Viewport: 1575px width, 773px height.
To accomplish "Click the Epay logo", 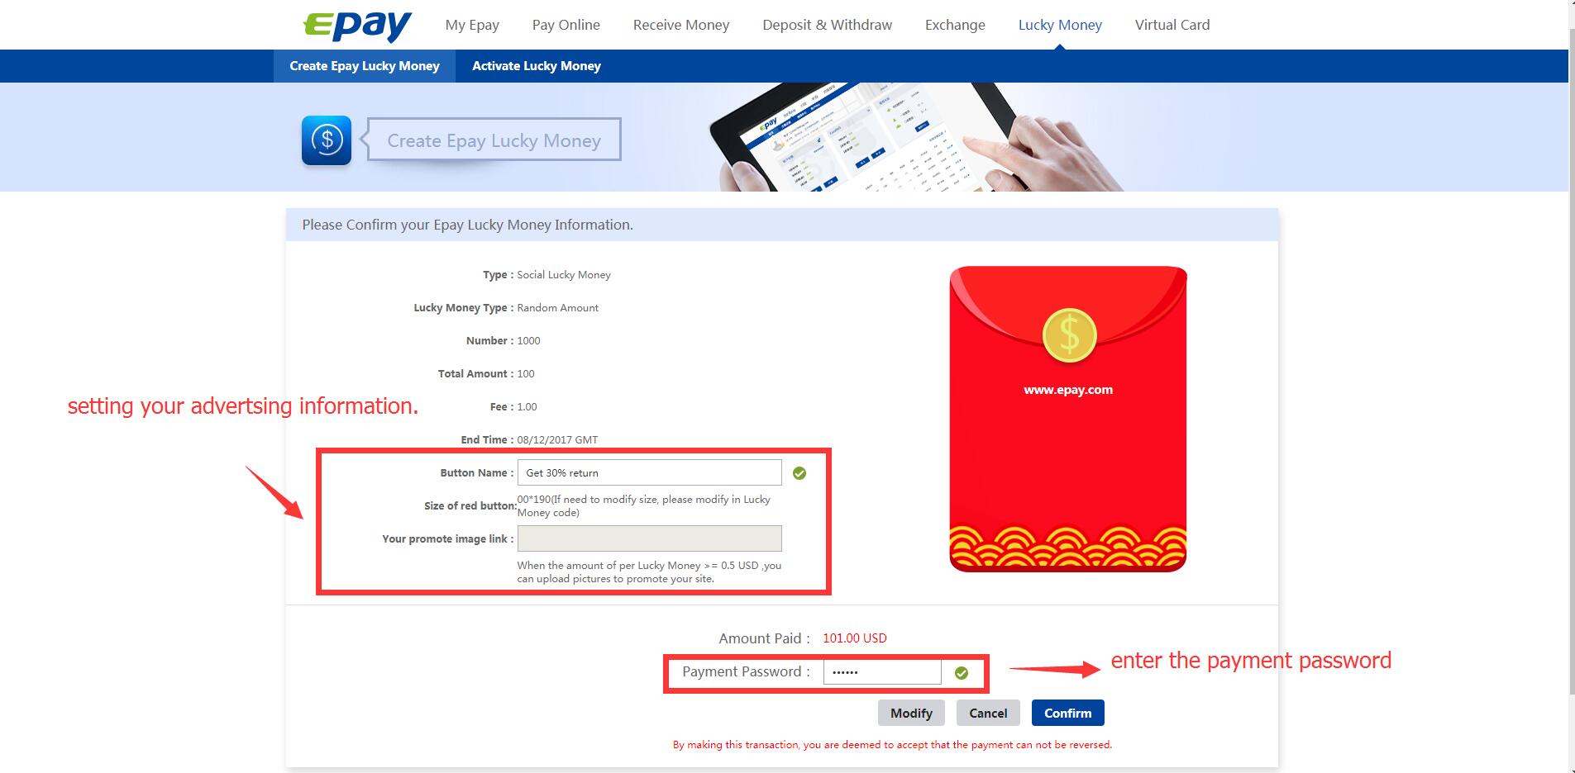I will tap(357, 25).
